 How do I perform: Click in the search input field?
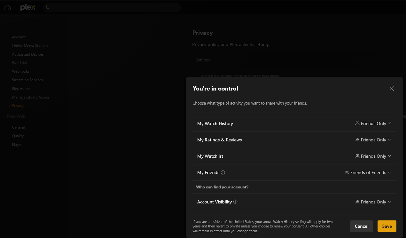(115, 8)
